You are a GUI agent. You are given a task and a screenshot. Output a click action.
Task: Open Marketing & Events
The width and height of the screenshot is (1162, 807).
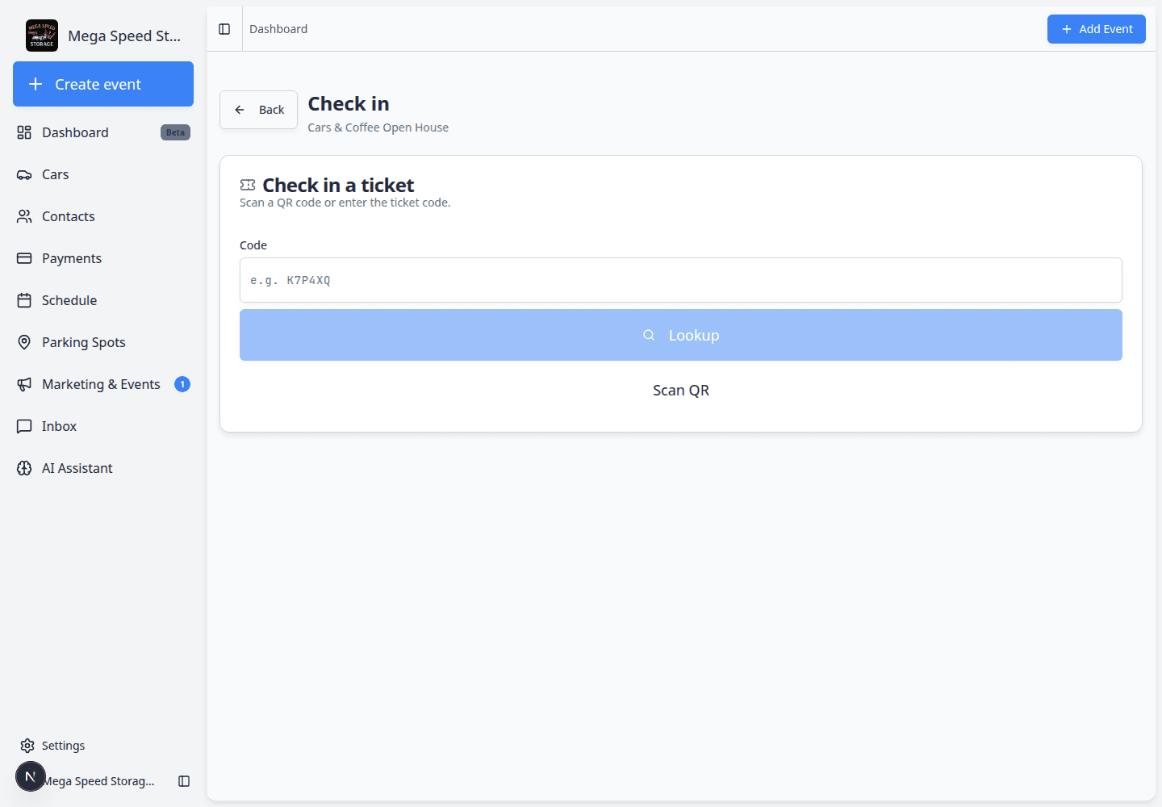pos(103,384)
